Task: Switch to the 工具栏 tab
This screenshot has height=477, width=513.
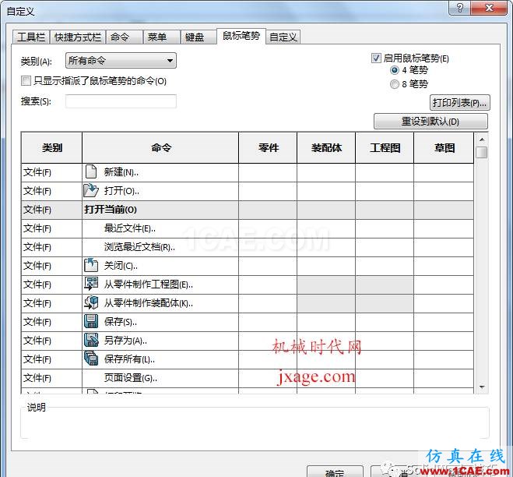Action: coord(31,37)
